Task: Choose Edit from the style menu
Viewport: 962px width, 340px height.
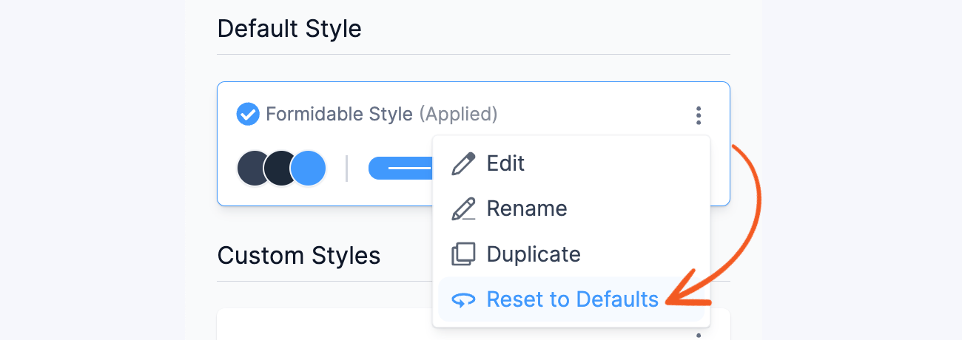Action: 571,163
